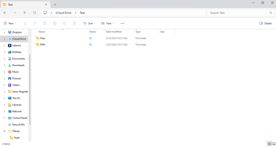Sort by Status column header

(x=93, y=32)
